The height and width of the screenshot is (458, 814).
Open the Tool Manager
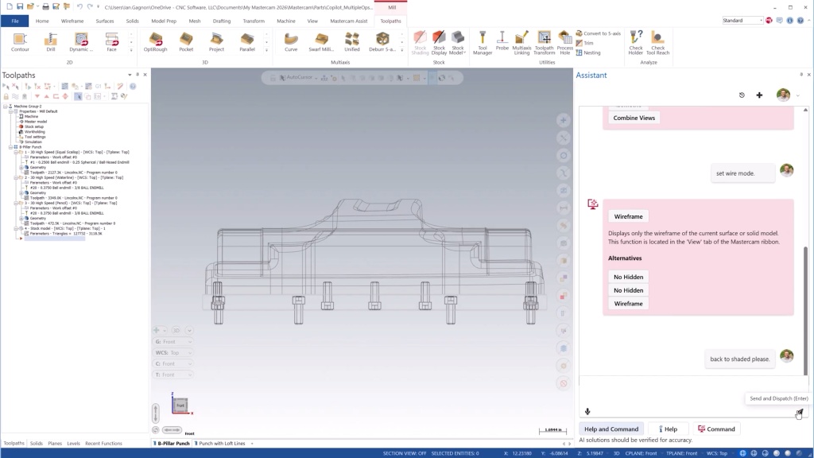point(483,45)
